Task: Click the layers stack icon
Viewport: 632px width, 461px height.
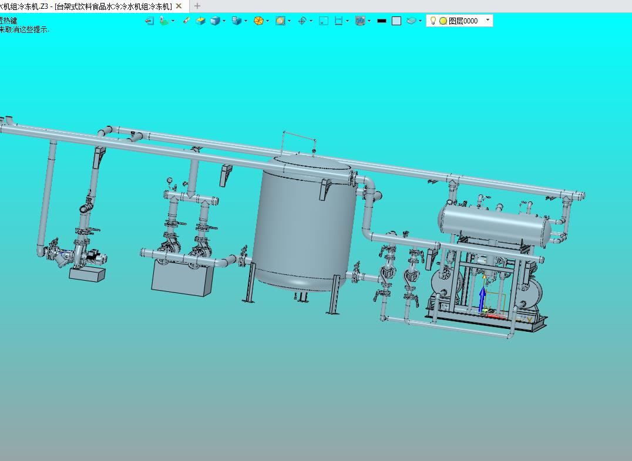Action: (x=411, y=21)
